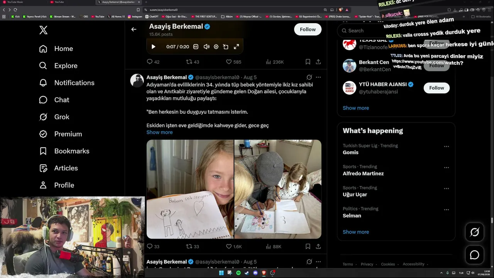Reload the page in the browser
494x278 pixels.
click(x=15, y=10)
